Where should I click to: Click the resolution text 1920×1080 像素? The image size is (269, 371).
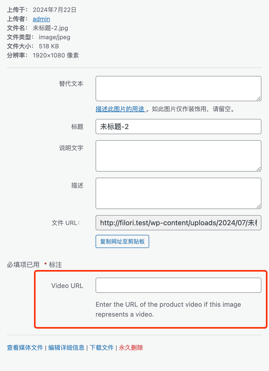(56, 55)
